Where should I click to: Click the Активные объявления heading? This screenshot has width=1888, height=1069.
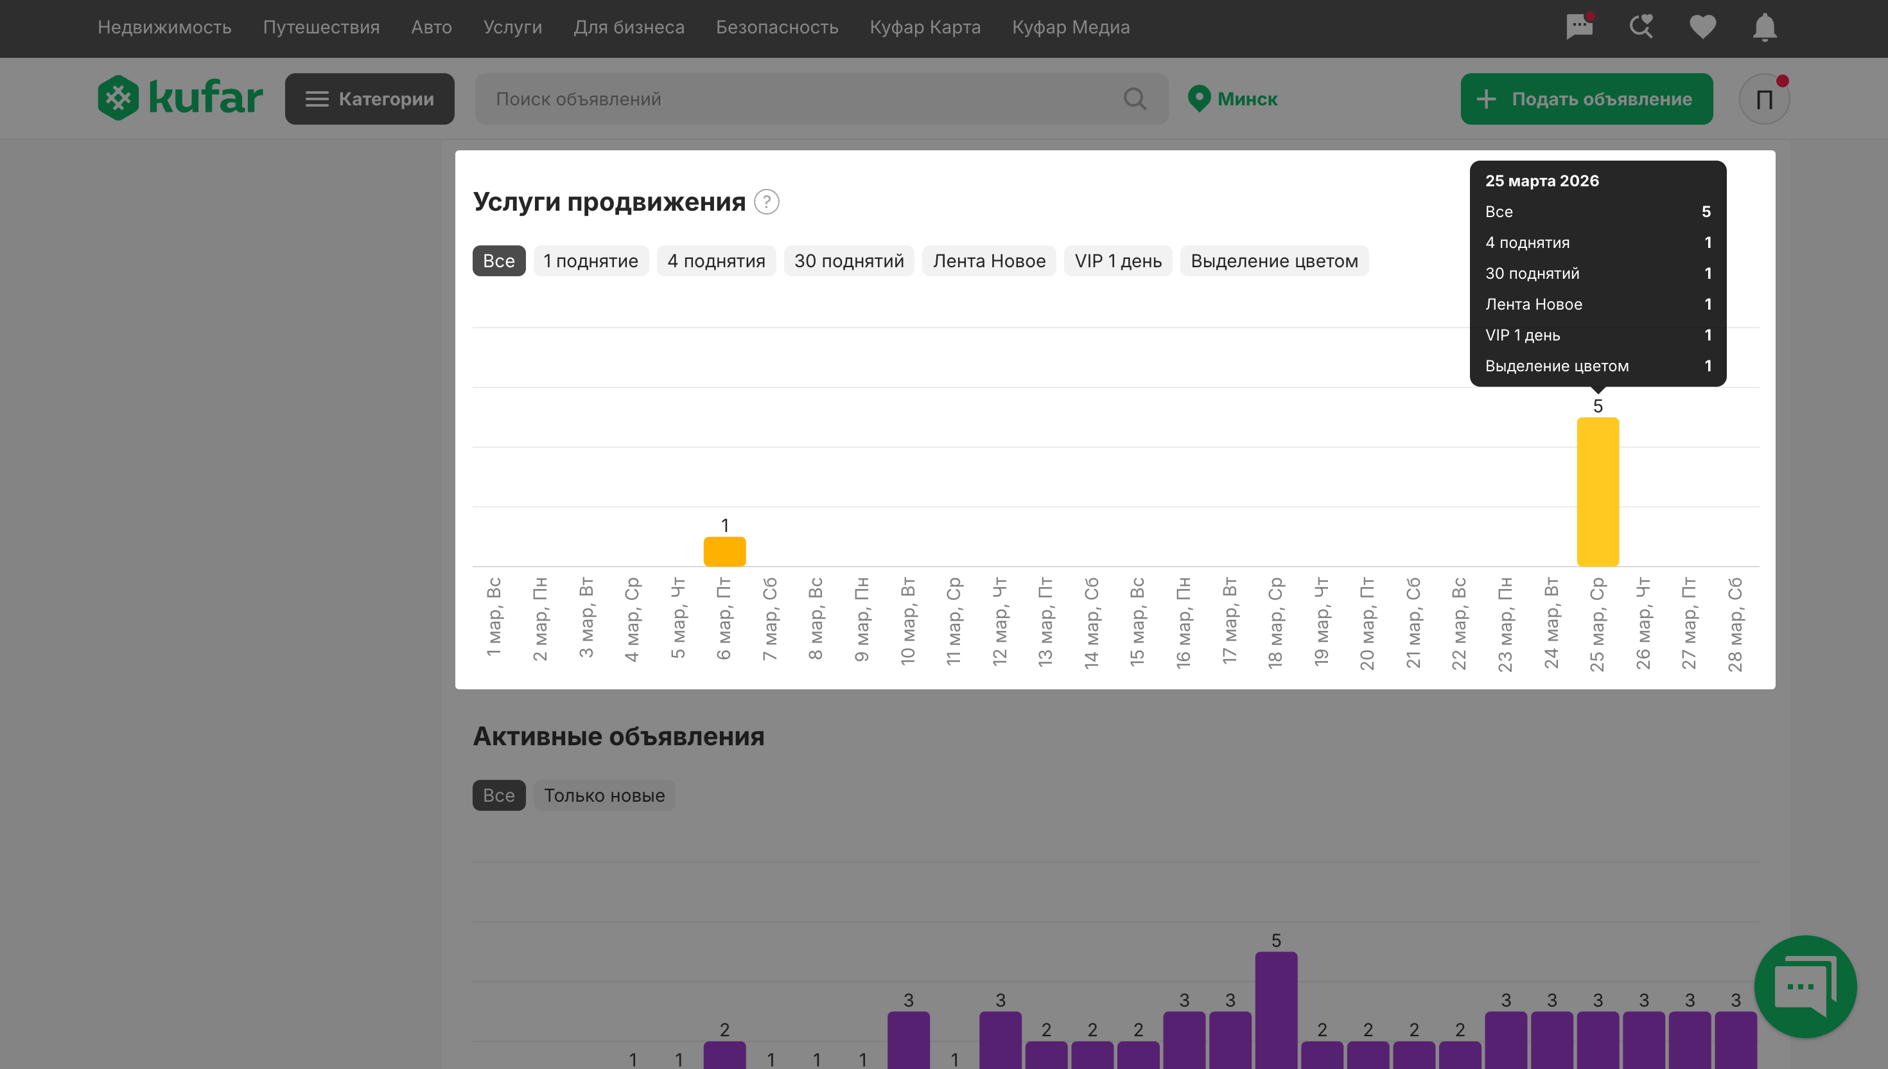point(618,736)
